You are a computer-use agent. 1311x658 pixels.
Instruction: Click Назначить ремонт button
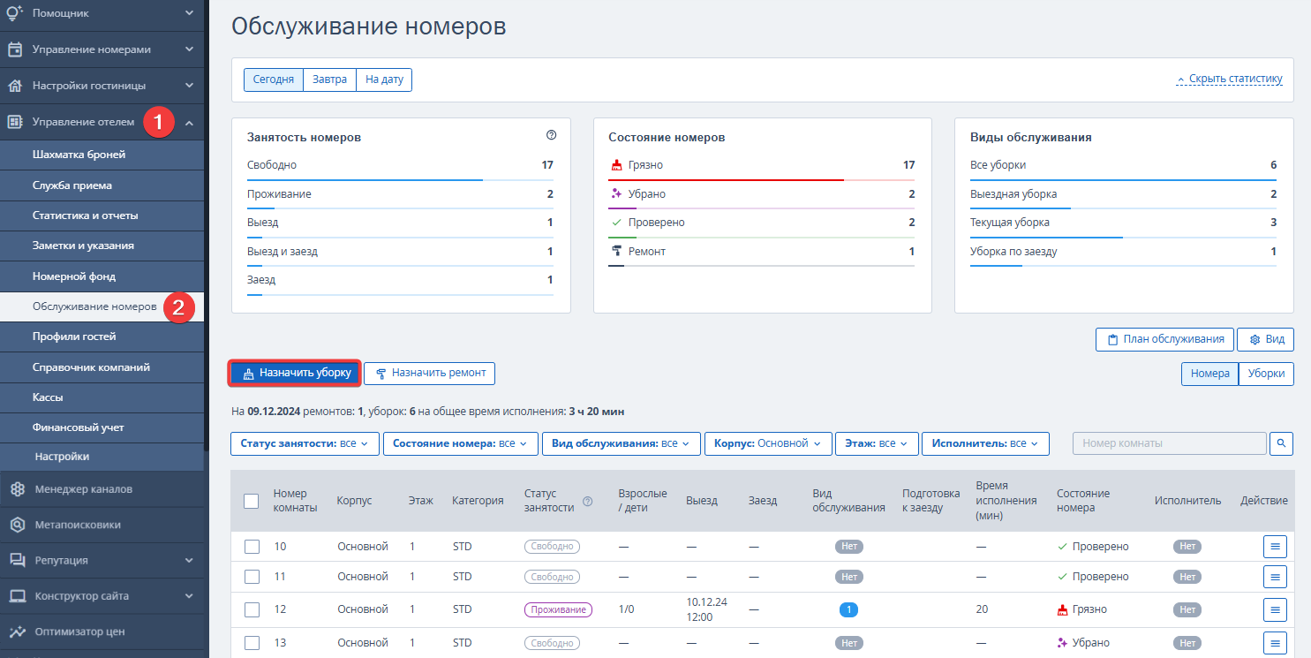430,374
